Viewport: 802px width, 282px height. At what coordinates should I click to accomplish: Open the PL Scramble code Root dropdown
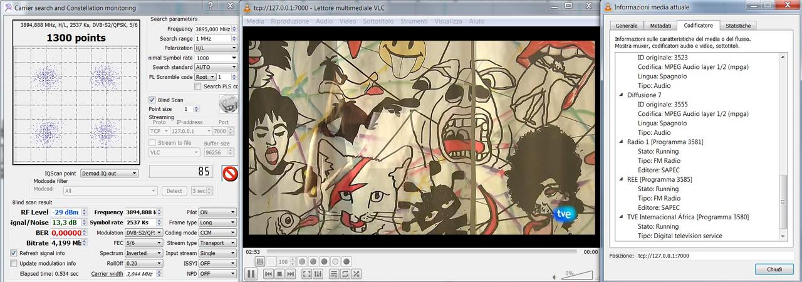204,77
